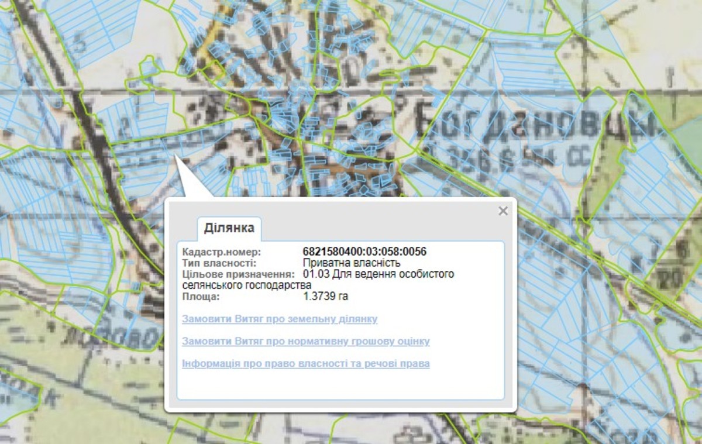Open Витяг про нормативну грошову оцінку link
This screenshot has width=702, height=444.
[305, 341]
